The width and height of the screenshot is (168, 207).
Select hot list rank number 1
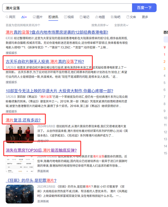click(164, 55)
